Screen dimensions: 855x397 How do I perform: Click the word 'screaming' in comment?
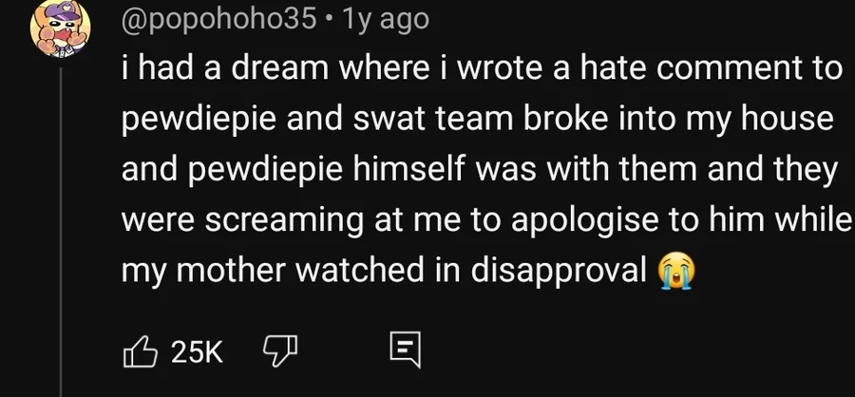click(285, 221)
